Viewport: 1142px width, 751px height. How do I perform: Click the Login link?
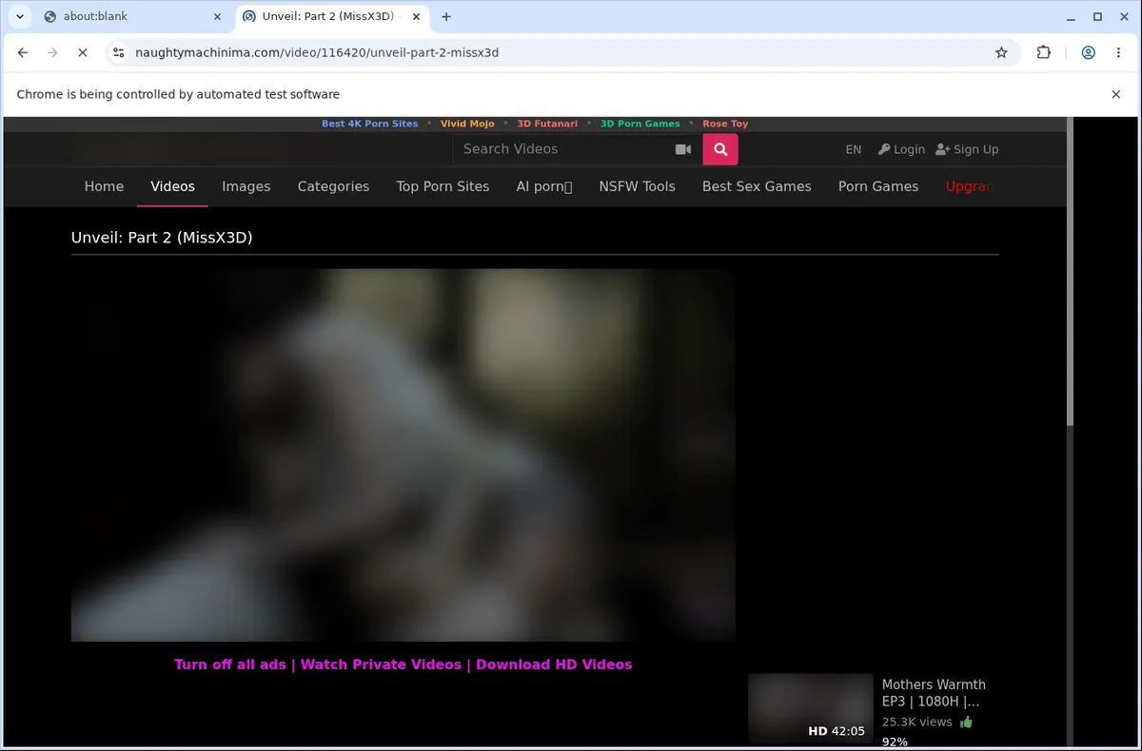(x=901, y=149)
